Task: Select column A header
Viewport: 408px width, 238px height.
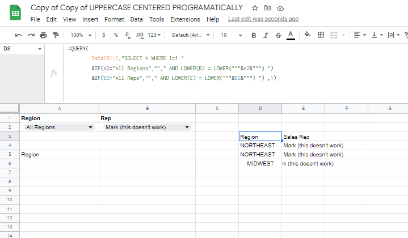Action: point(60,109)
